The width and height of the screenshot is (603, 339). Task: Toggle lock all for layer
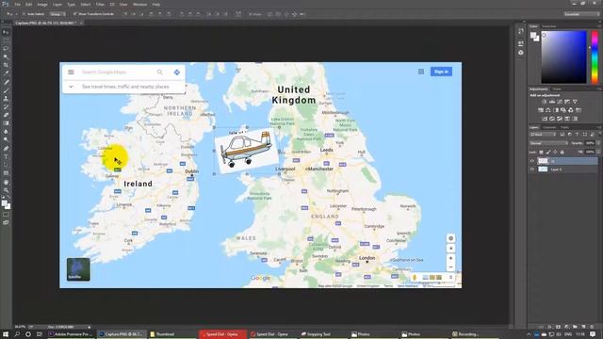[x=562, y=153]
